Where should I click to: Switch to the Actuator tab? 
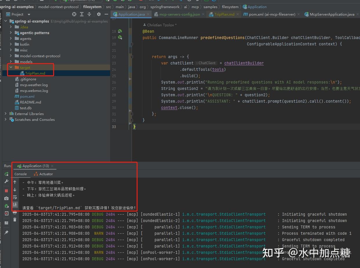click(43, 174)
